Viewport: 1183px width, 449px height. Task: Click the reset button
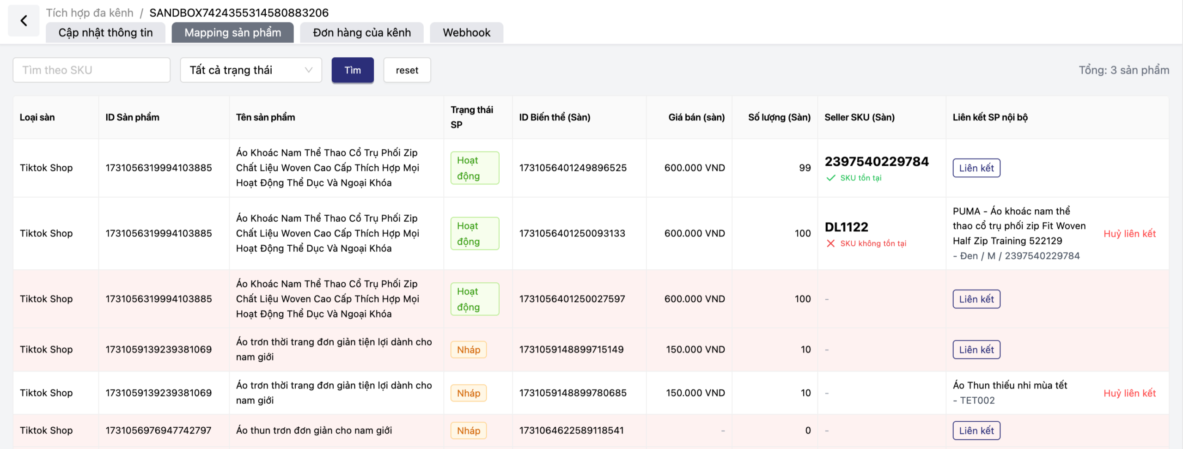coord(407,70)
